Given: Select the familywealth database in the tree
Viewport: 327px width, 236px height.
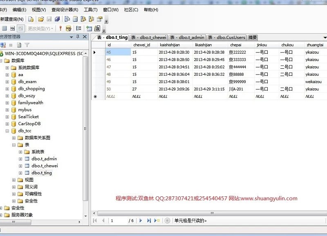Looking at the screenshot, I should coord(31,103).
